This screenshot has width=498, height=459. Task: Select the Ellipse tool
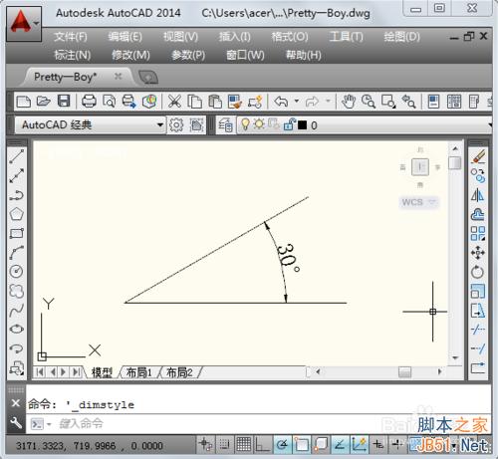[16, 329]
